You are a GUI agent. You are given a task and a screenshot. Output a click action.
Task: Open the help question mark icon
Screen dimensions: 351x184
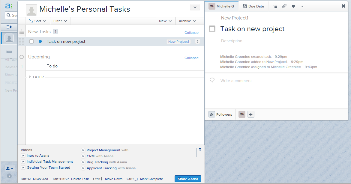9,176
